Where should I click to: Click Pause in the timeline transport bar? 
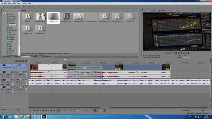(40, 110)
